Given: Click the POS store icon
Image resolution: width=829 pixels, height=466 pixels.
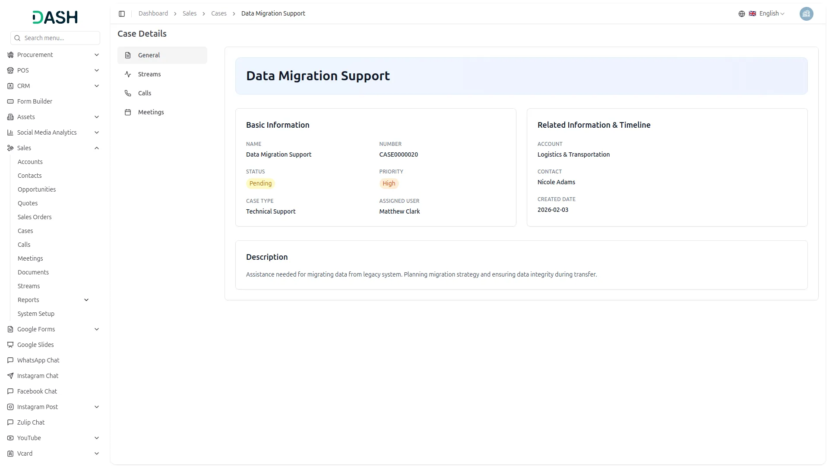Looking at the screenshot, I should click(10, 70).
